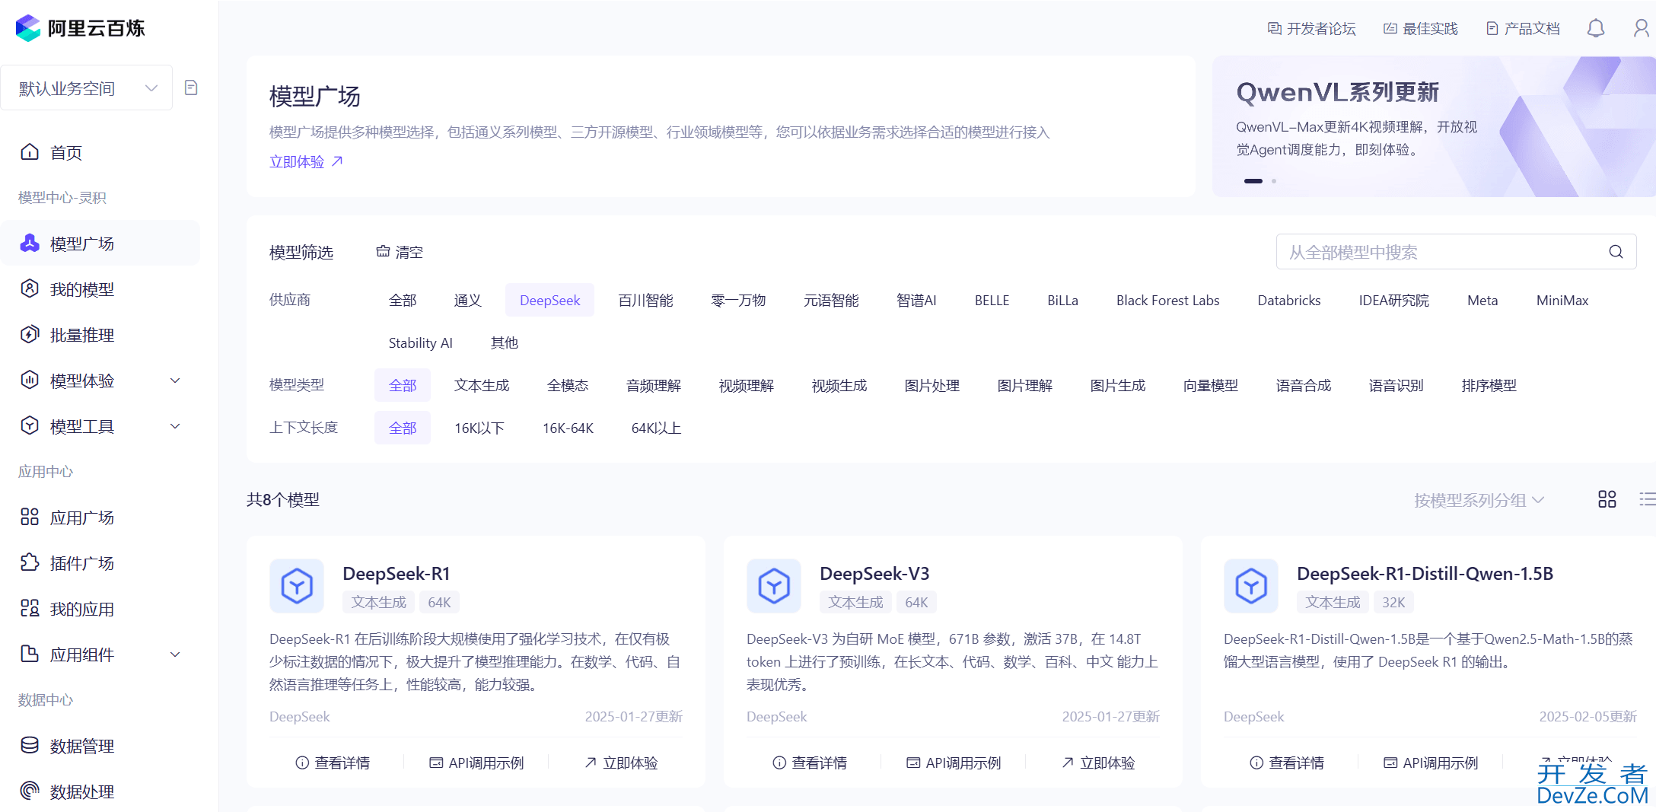
Task: Click the search magnifier icon
Action: click(x=1616, y=252)
